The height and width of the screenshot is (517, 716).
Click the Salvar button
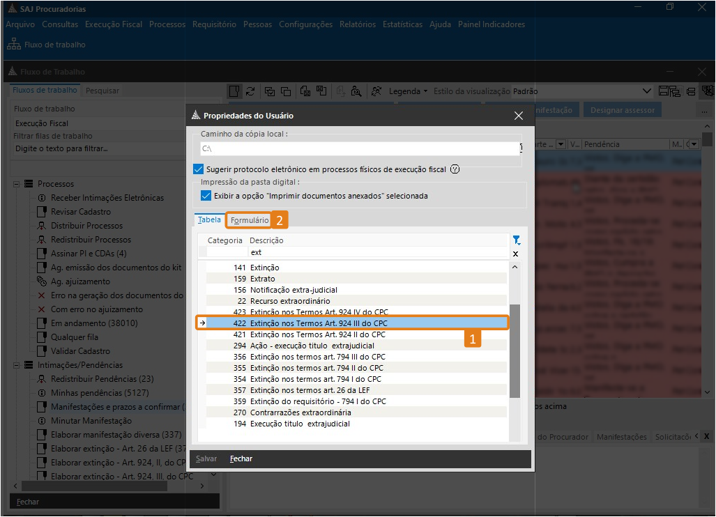click(206, 459)
